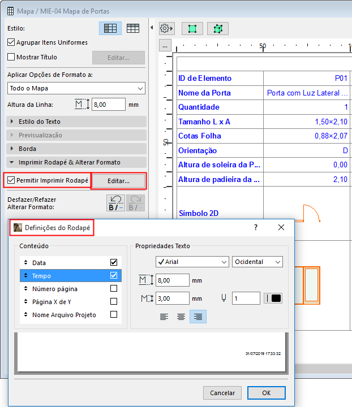
Task: Expand the Previsualização section
Action: pos(76,135)
